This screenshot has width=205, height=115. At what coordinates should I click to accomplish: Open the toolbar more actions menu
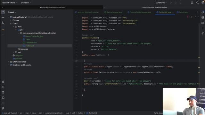tap(180, 3)
